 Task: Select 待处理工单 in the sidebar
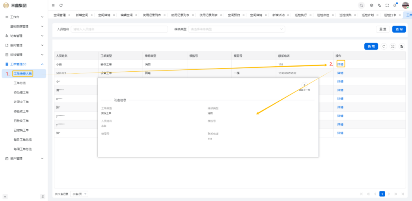[21, 93]
